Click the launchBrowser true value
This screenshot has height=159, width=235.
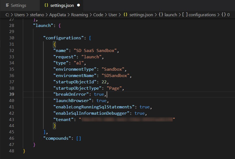pos(101,101)
